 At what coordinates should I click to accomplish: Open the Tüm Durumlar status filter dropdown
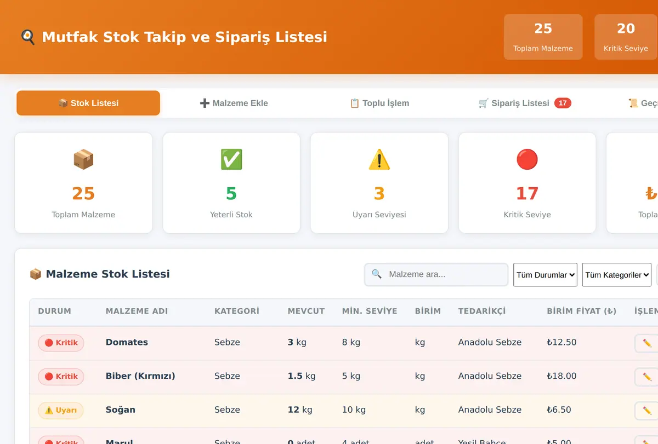(545, 275)
